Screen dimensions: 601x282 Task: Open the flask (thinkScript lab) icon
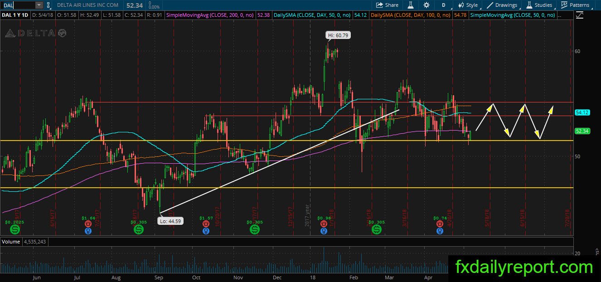411,5
